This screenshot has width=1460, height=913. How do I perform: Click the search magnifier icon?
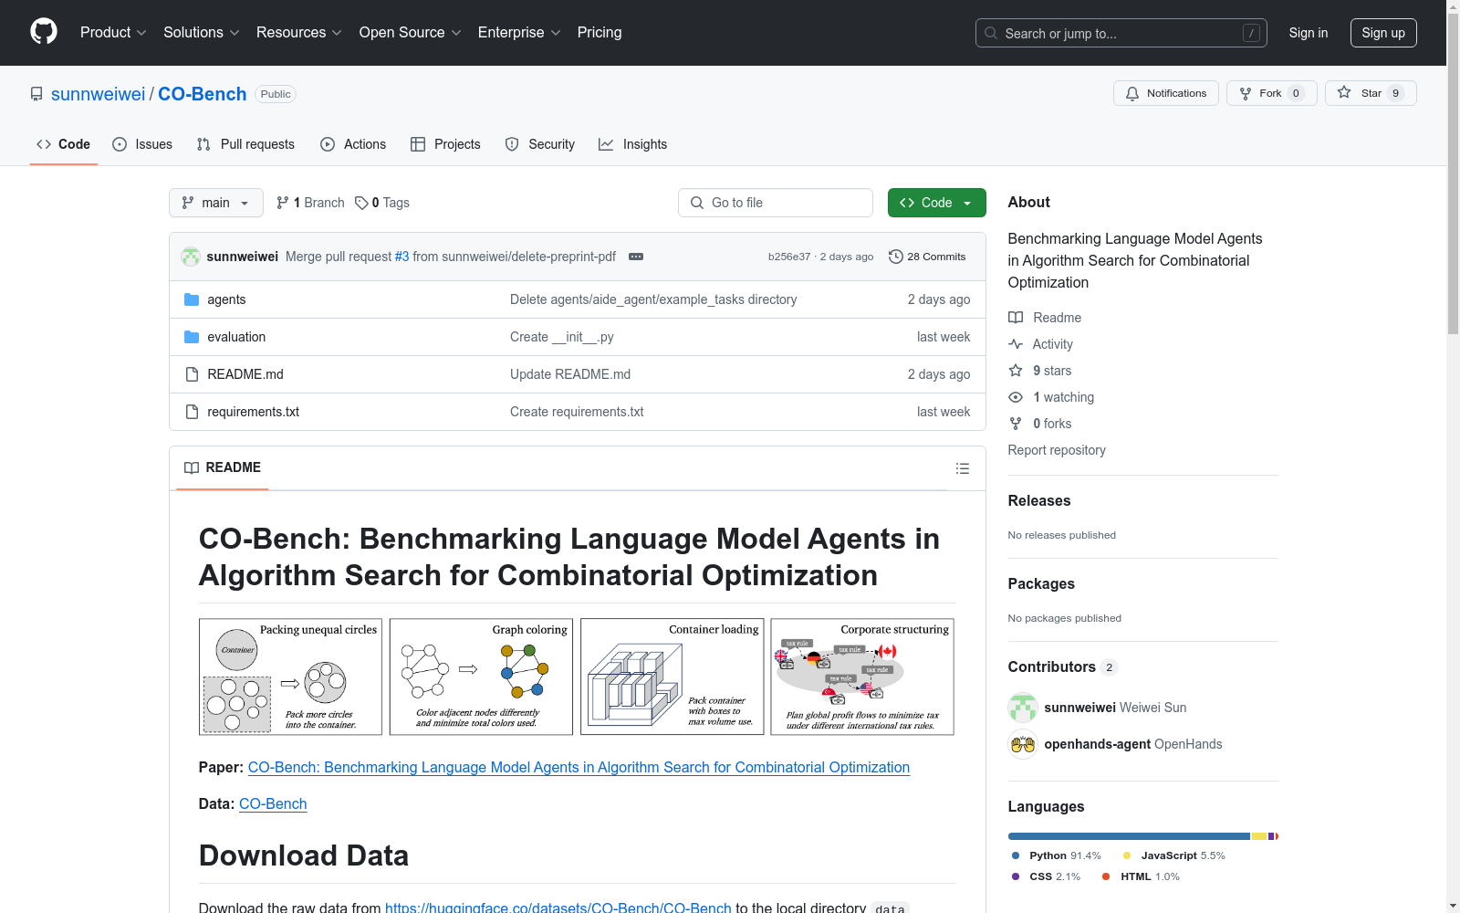(991, 33)
